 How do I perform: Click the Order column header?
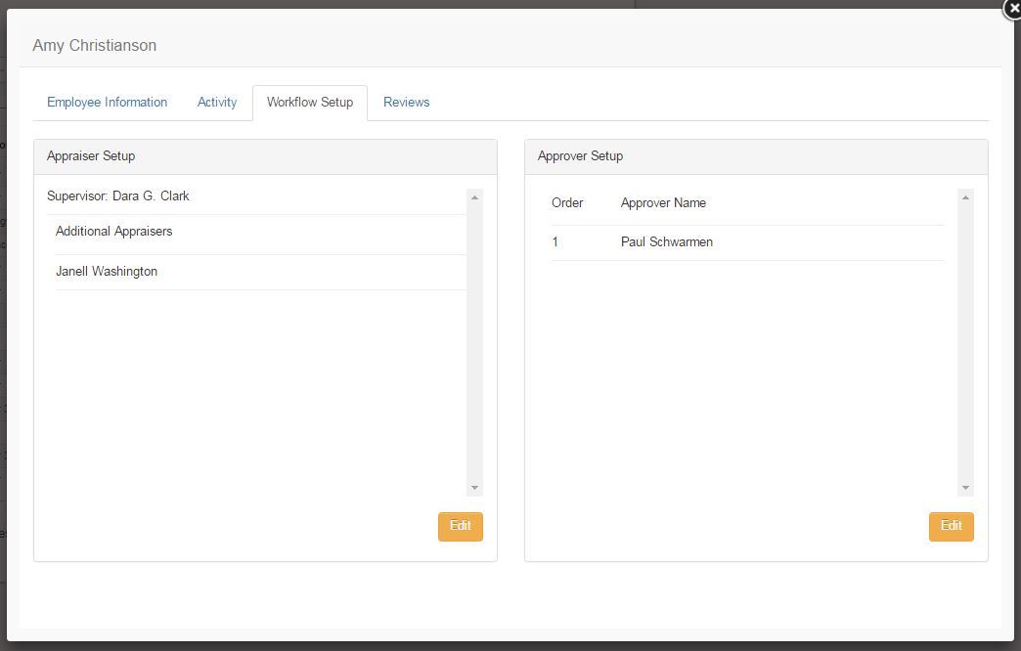tap(567, 203)
